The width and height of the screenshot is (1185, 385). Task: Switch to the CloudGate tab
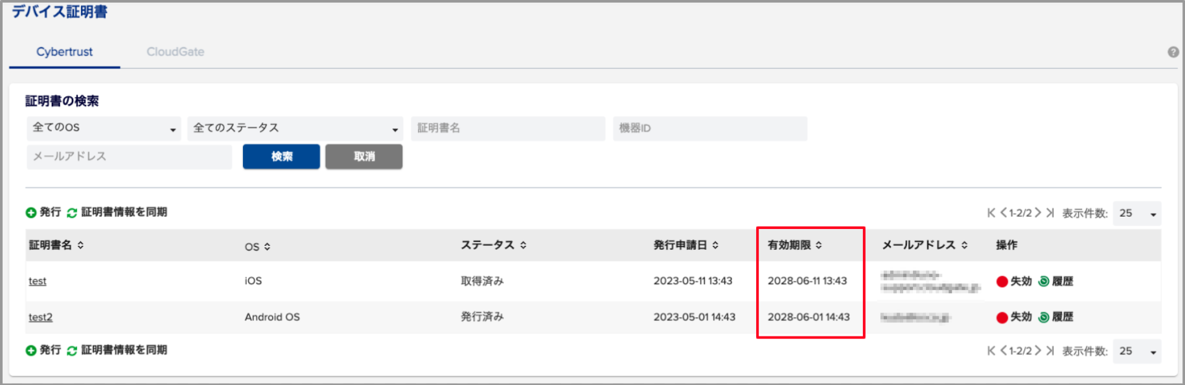pyautogui.click(x=175, y=52)
